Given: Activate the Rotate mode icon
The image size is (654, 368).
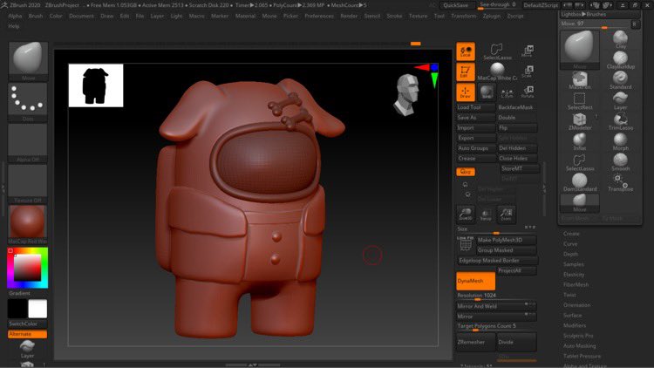Looking at the screenshot, I should [528, 92].
